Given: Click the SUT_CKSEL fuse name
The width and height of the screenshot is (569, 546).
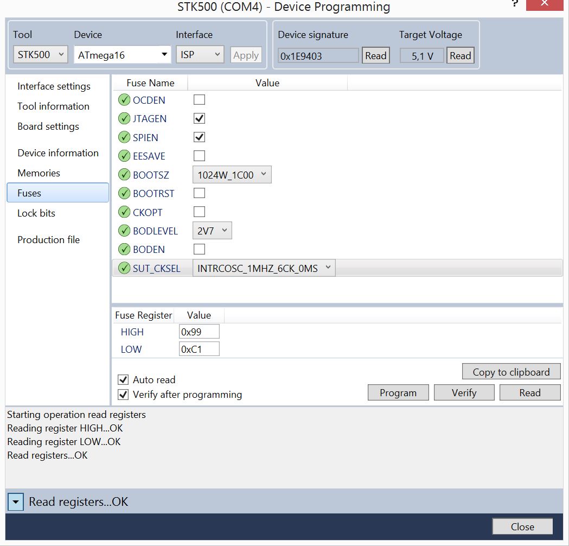Looking at the screenshot, I should [x=156, y=268].
